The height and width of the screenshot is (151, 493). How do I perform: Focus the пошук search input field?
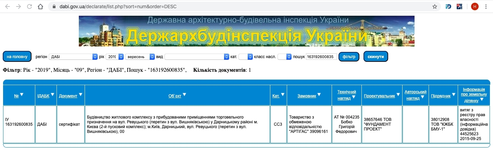coord(321,57)
